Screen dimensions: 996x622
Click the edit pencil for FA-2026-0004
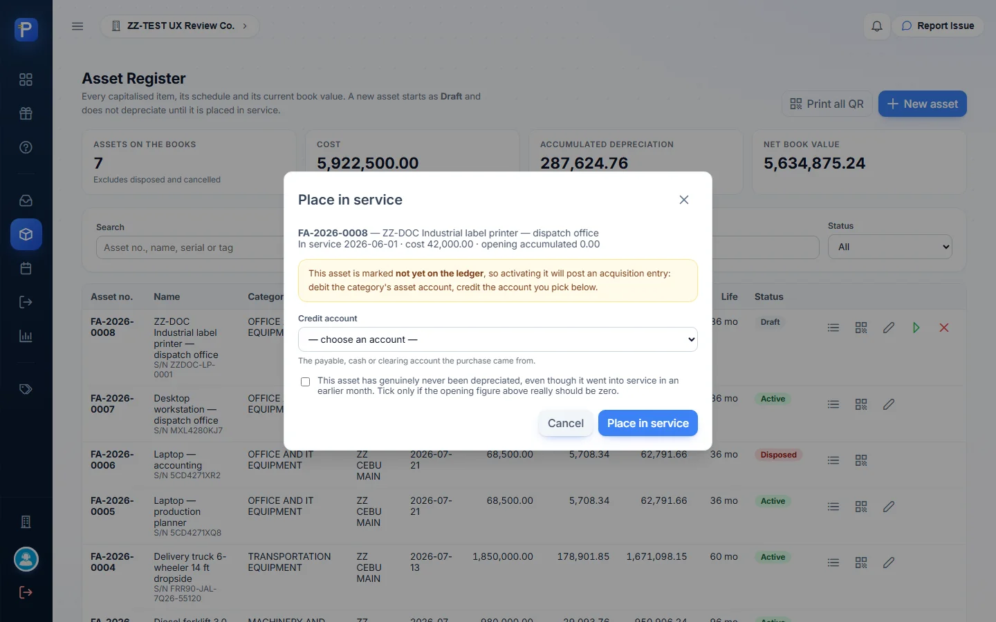(x=889, y=563)
